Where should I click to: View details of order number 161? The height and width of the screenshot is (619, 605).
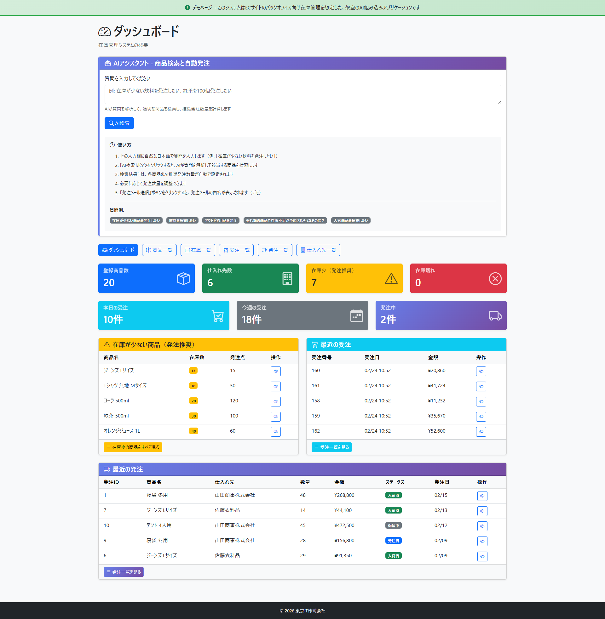pyautogui.click(x=481, y=386)
